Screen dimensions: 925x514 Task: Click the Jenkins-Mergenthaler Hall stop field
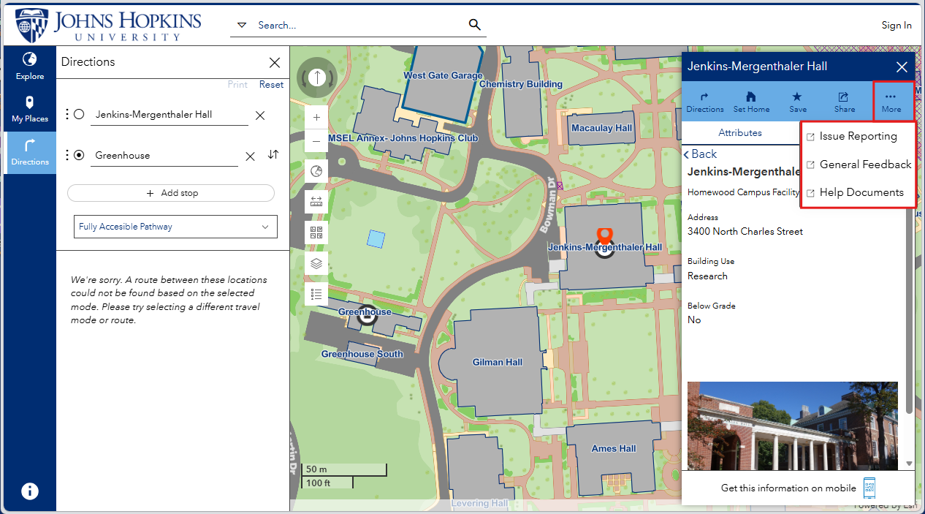170,115
